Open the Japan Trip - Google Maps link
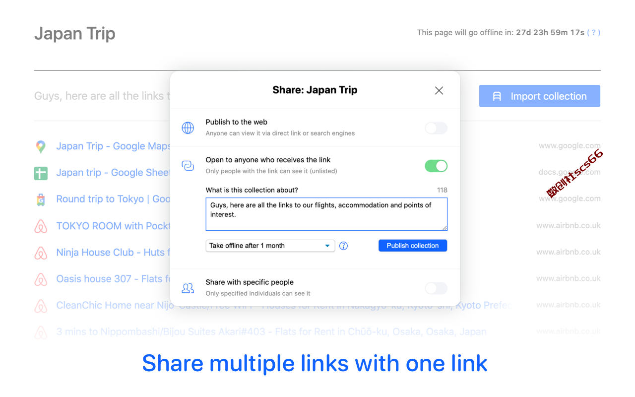This screenshot has height=397, width=635. coord(113,146)
